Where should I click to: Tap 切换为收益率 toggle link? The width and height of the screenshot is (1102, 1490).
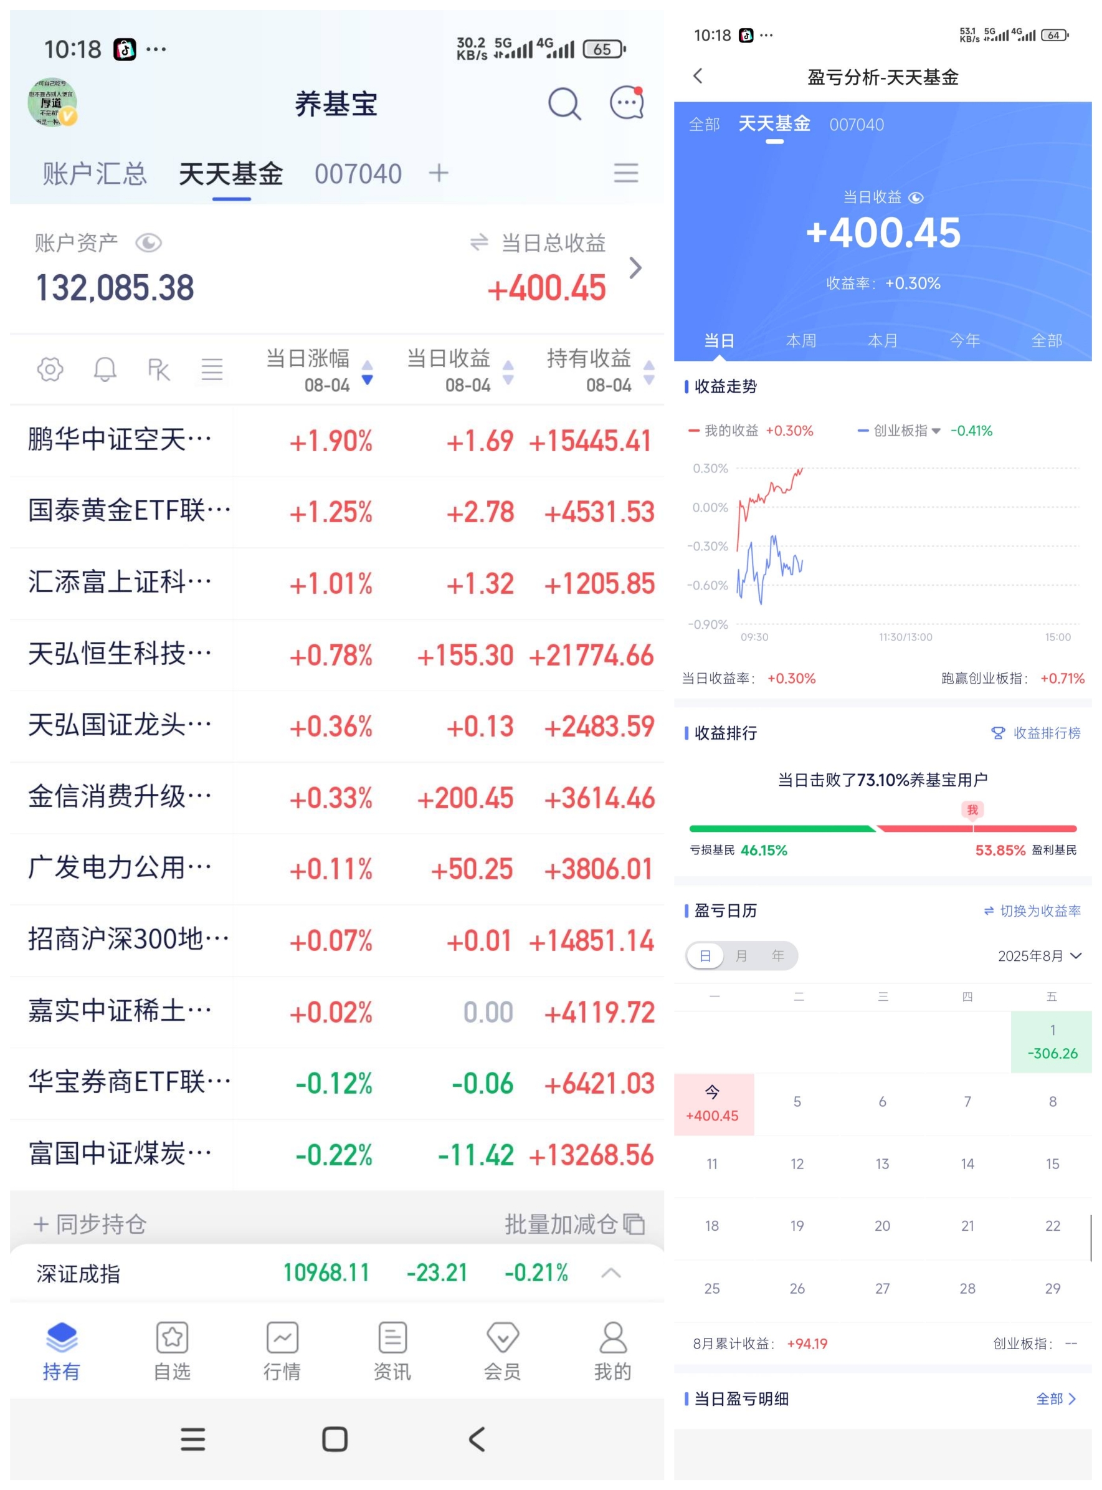point(1032,911)
